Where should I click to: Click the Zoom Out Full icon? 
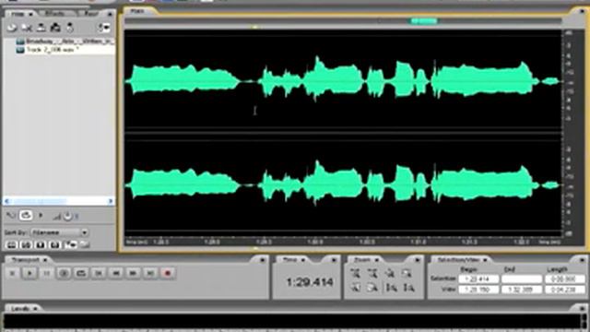(390, 273)
